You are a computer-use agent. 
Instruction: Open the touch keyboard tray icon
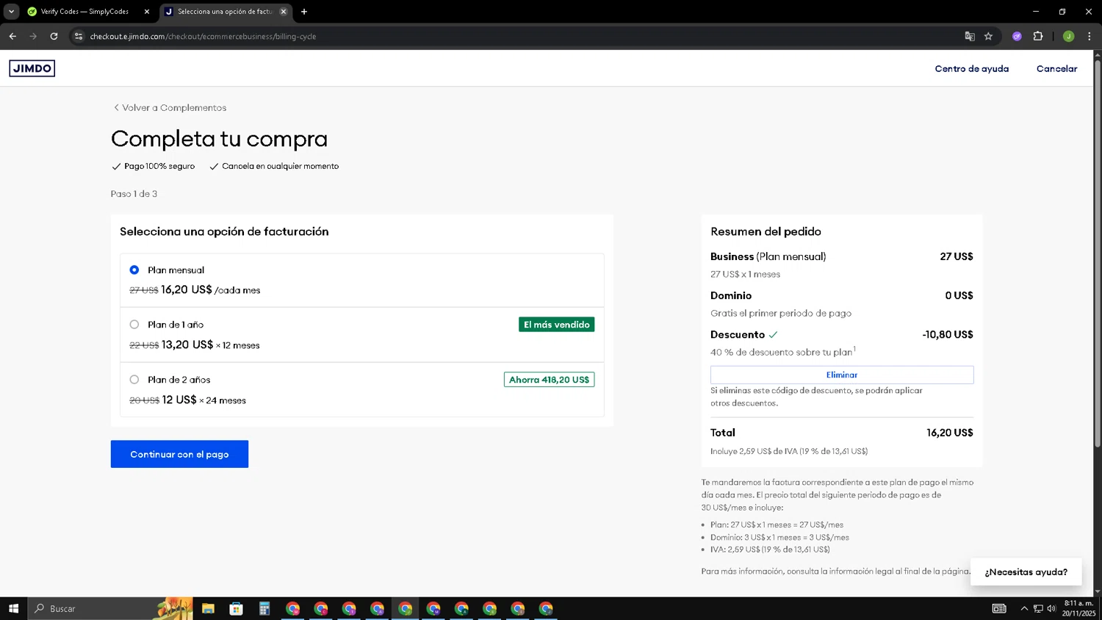[x=999, y=608]
